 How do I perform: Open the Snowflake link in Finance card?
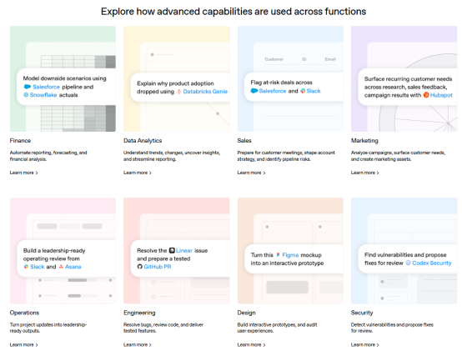pos(43,95)
